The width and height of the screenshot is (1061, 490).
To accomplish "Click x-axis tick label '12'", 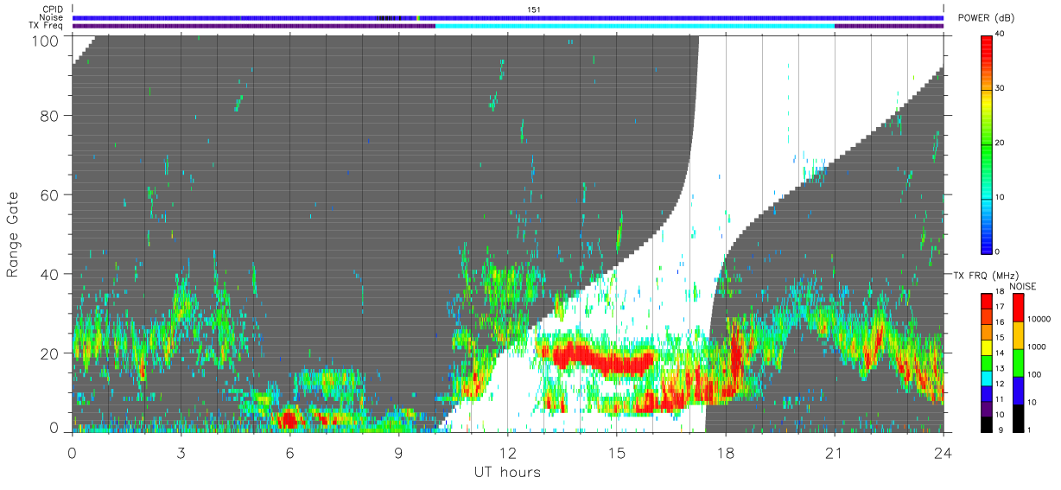I will coord(507,452).
